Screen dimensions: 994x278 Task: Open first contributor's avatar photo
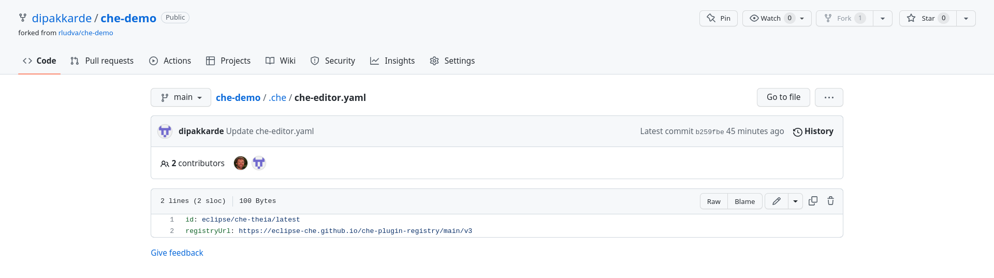[241, 163]
